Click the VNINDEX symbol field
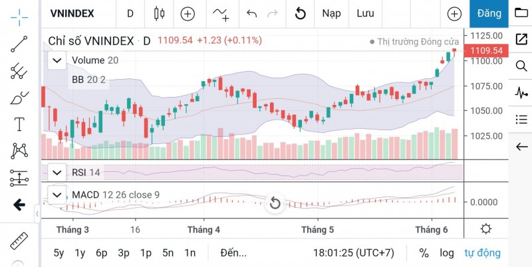Image resolution: width=532 pixels, height=267 pixels. [72, 13]
